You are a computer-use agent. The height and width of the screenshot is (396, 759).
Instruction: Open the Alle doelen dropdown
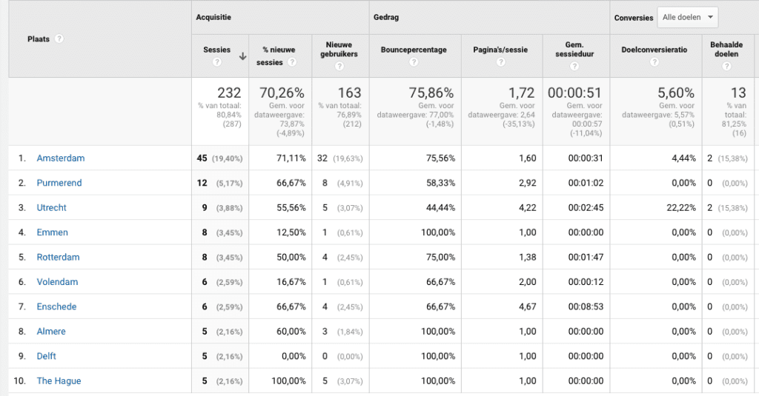click(687, 18)
